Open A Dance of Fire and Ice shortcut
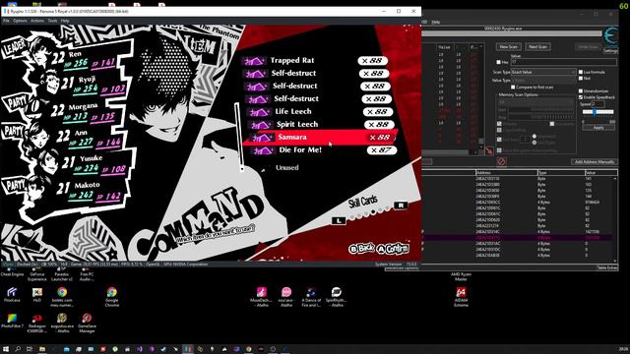The image size is (630, 354). pyautogui.click(x=311, y=297)
